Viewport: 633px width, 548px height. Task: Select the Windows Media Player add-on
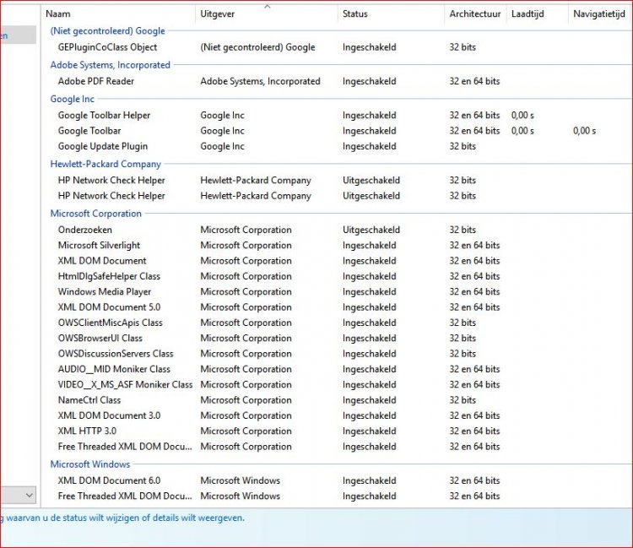coord(104,291)
